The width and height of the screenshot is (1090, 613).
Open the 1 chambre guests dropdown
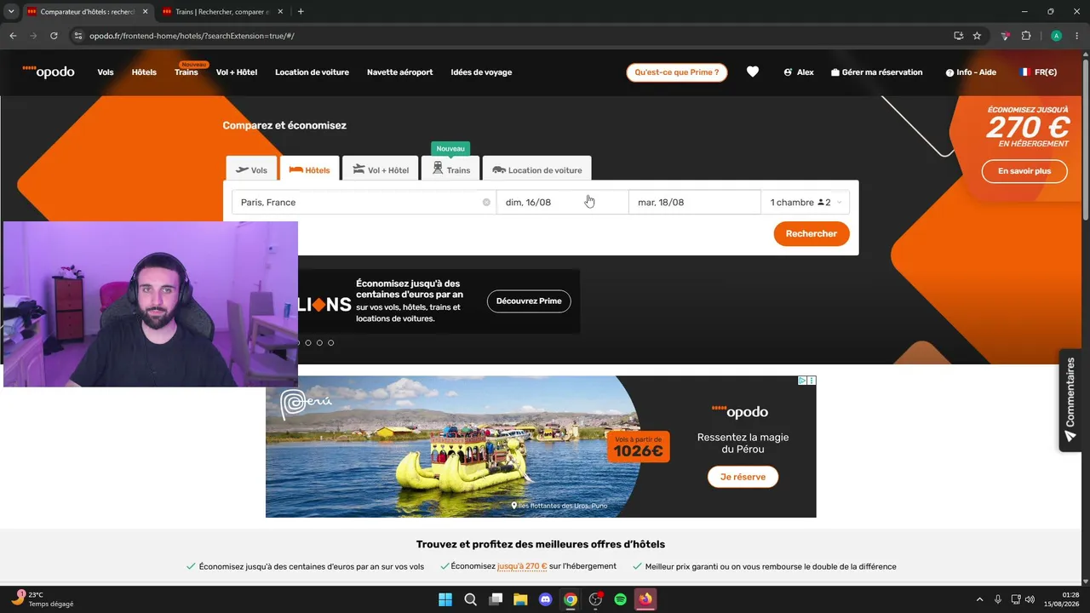click(x=806, y=202)
